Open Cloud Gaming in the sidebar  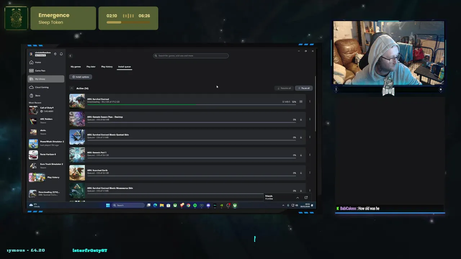tap(46, 87)
